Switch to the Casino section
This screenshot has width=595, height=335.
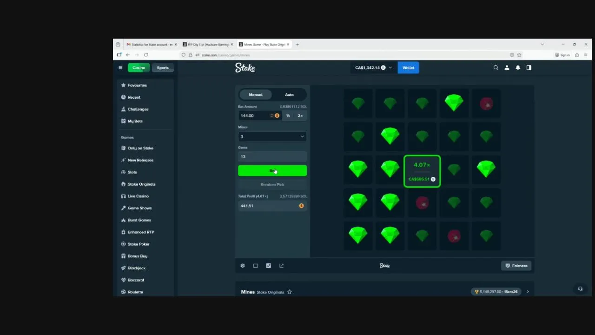pos(139,67)
